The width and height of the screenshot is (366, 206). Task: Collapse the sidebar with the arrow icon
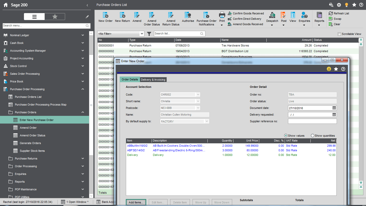point(87,5)
